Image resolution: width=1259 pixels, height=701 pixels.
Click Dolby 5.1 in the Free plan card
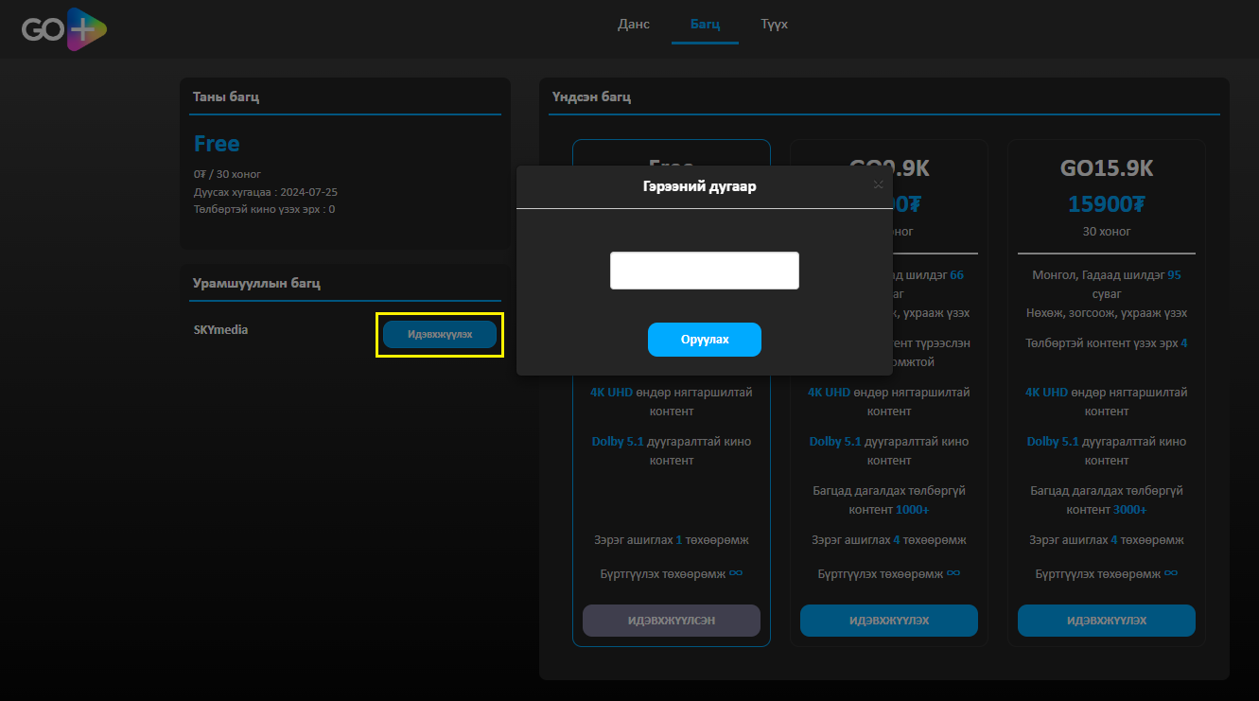coord(617,442)
